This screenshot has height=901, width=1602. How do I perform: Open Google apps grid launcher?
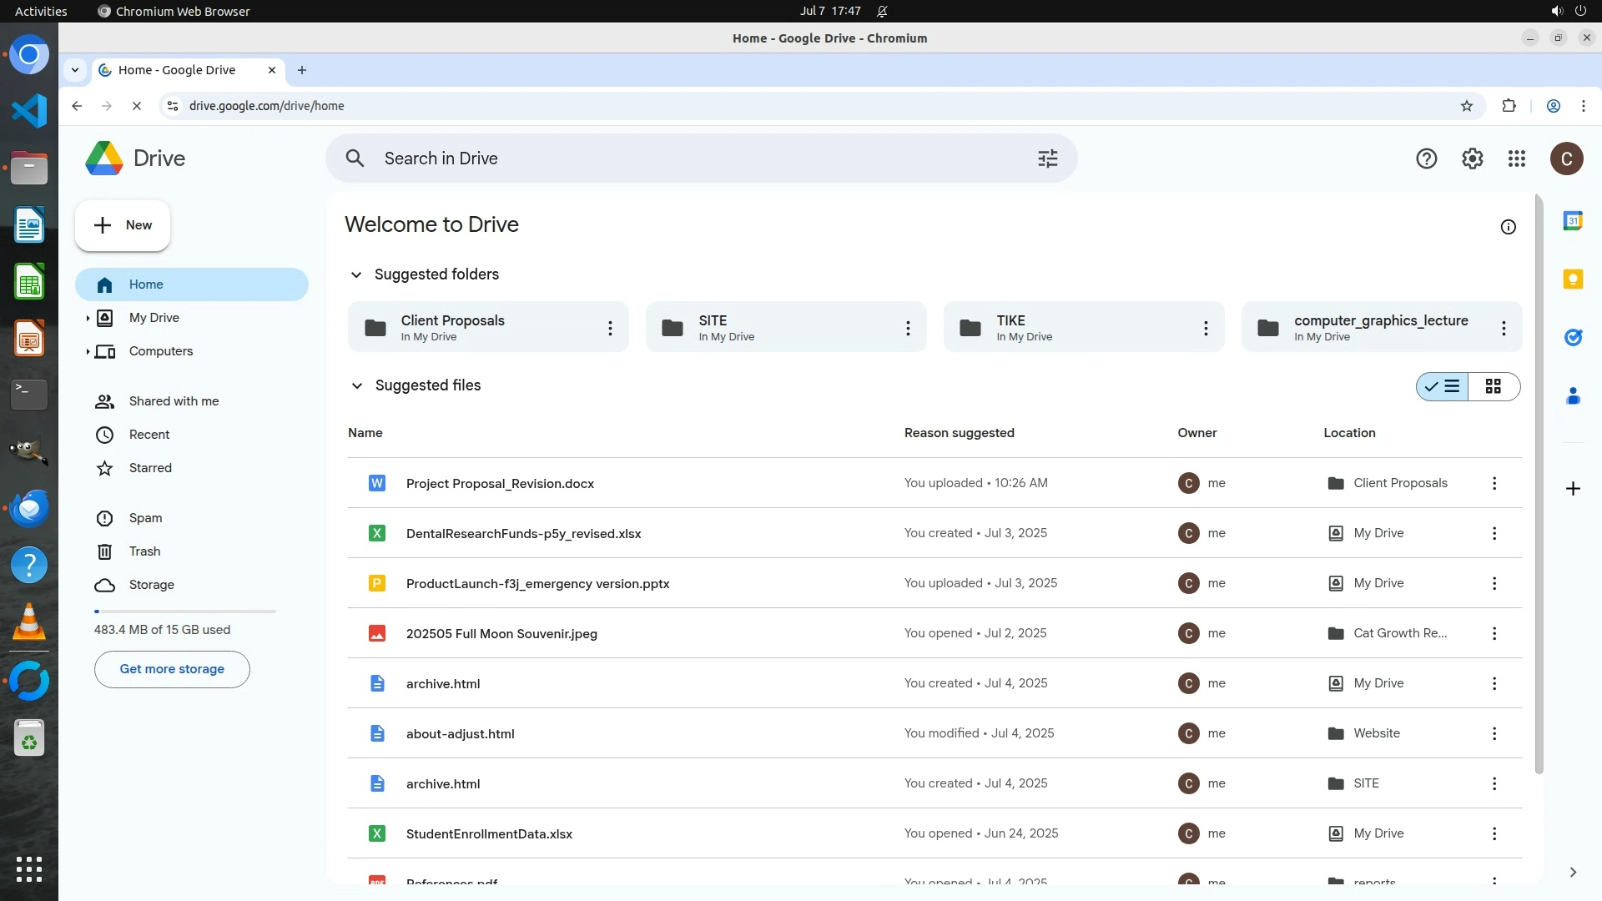1516,159
